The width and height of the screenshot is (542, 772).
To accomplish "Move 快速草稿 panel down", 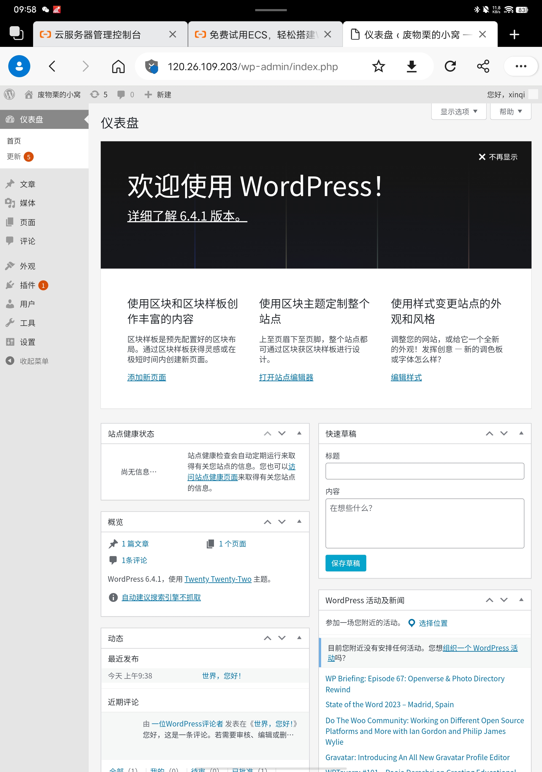I will [504, 433].
